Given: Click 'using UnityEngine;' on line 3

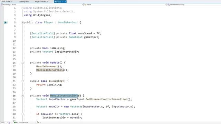Looking at the screenshot, I should tap(38, 15).
